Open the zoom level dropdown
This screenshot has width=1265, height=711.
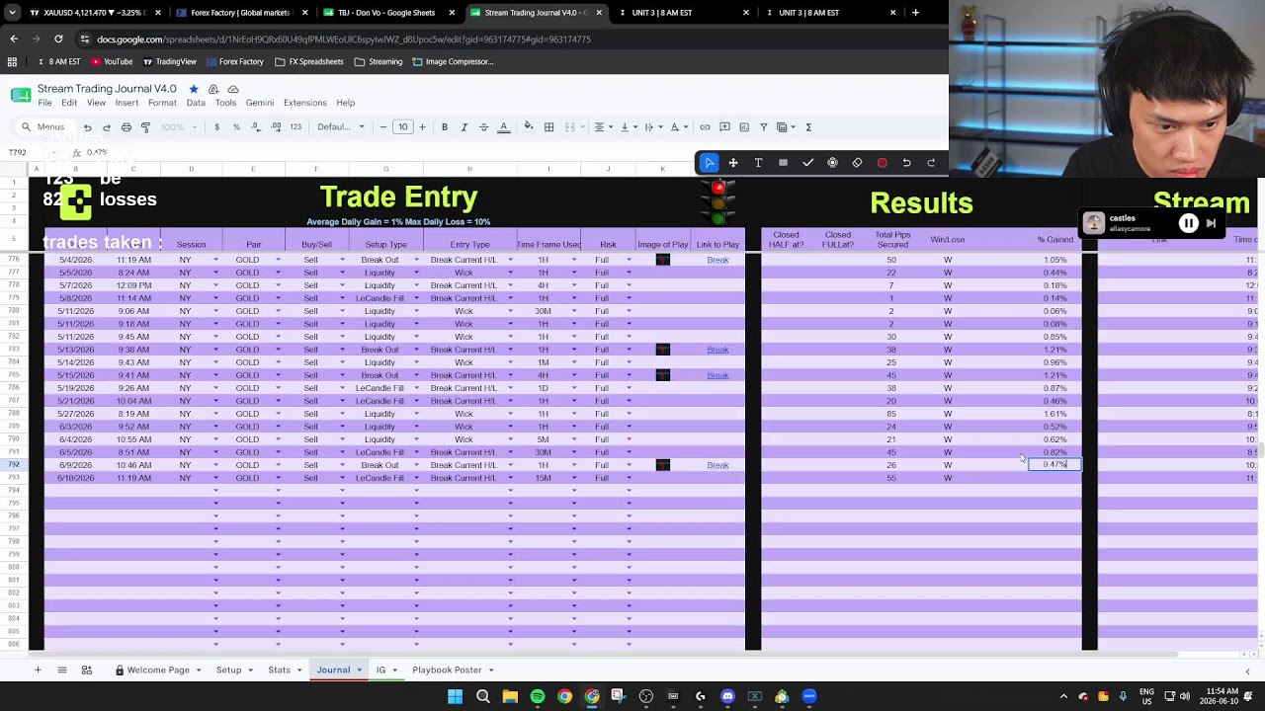[x=178, y=127]
